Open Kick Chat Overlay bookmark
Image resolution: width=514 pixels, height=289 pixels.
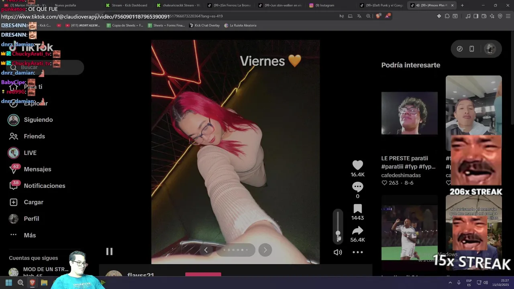tap(204, 25)
